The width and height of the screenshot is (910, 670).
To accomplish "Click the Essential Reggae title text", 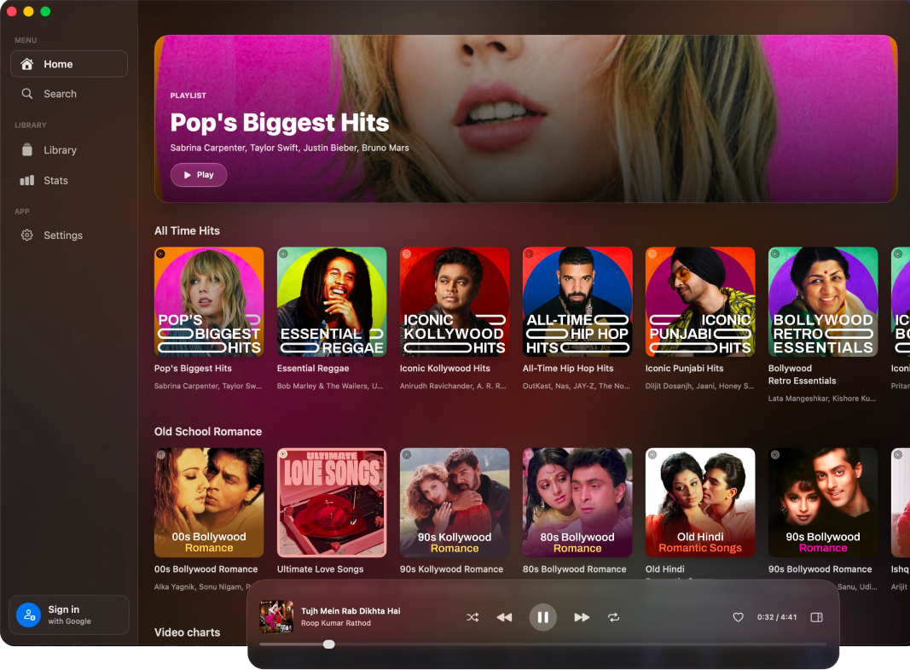I will 313,368.
